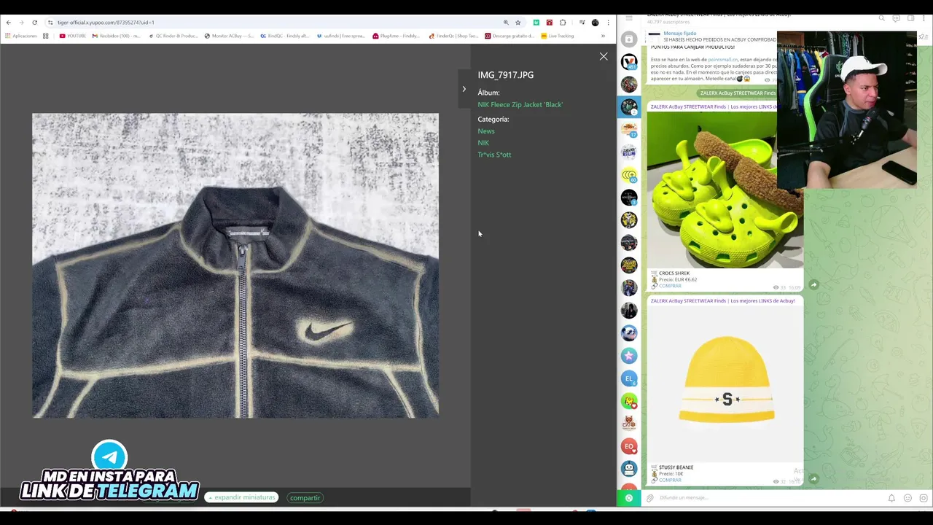The height and width of the screenshot is (525, 933).
Task: Open the Telegram hamburger menu
Action: (x=629, y=17)
